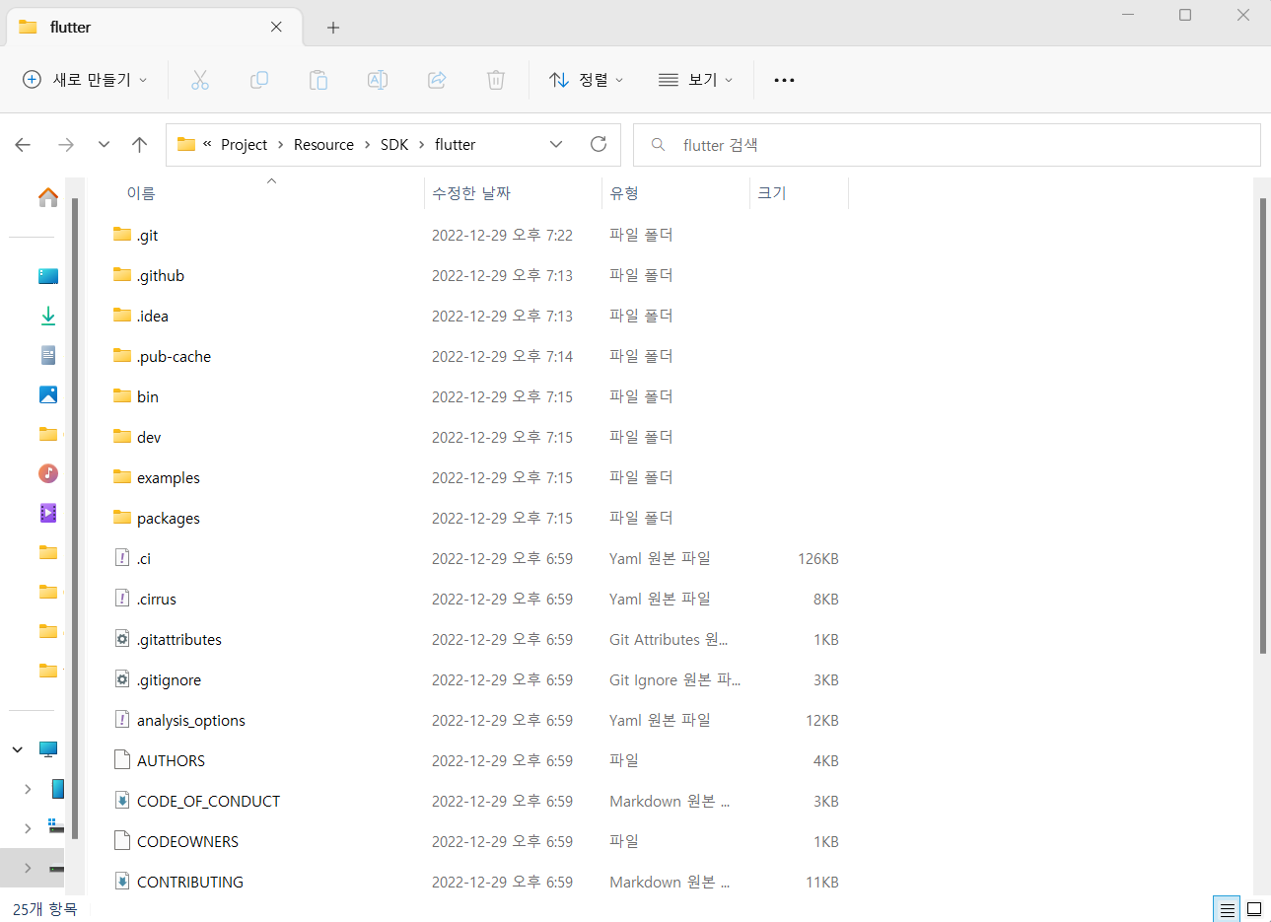The width and height of the screenshot is (1271, 922).
Task: Go forward with the right arrow
Action: (66, 145)
